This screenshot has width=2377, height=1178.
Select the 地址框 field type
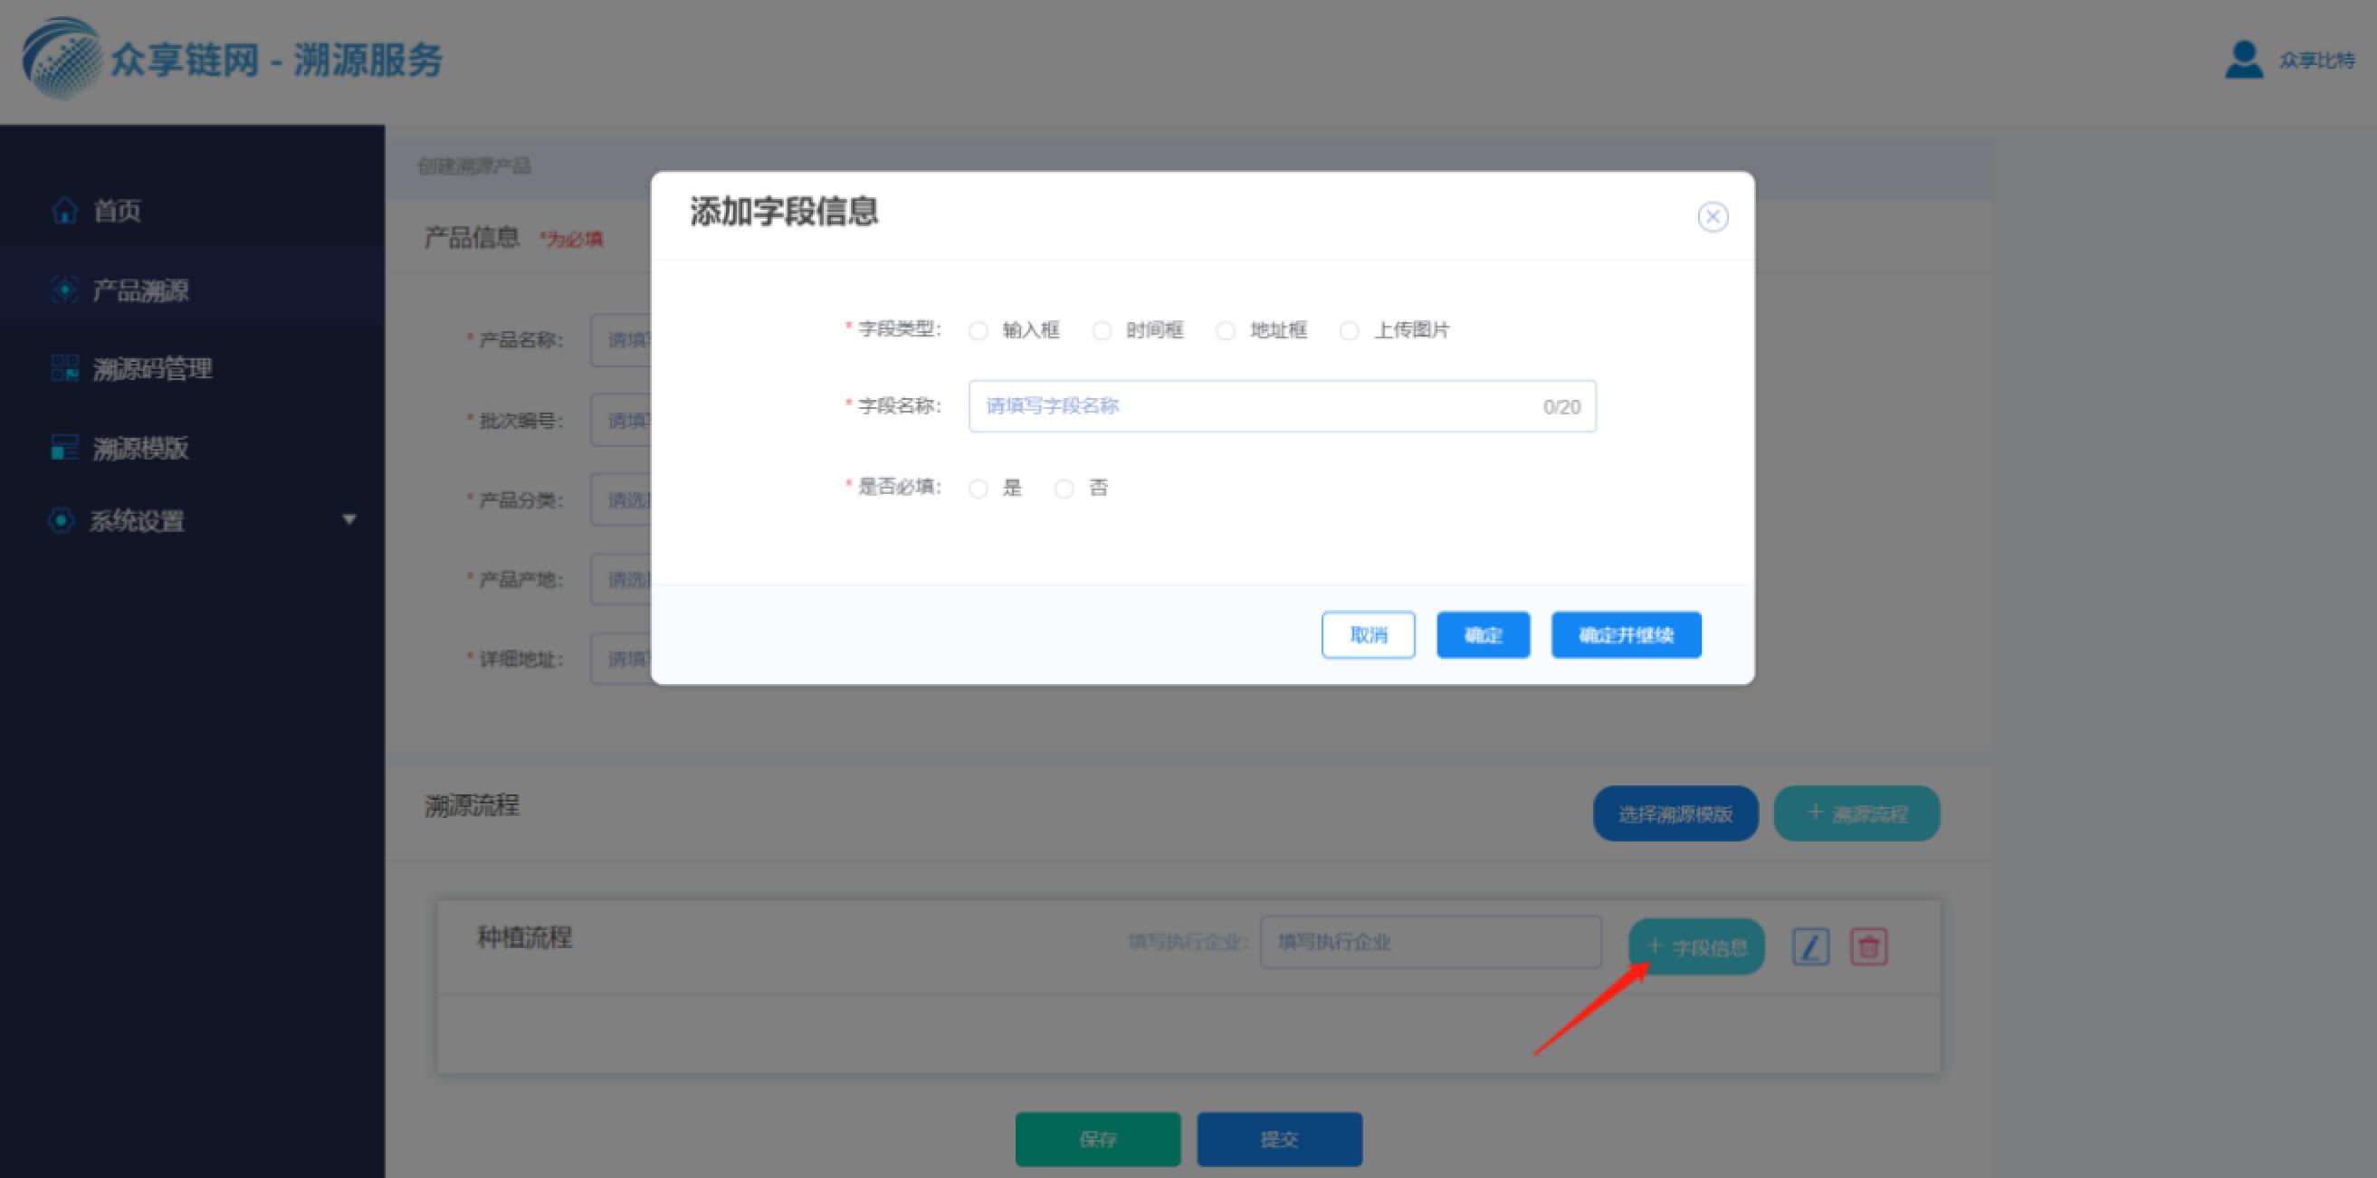click(x=1226, y=330)
